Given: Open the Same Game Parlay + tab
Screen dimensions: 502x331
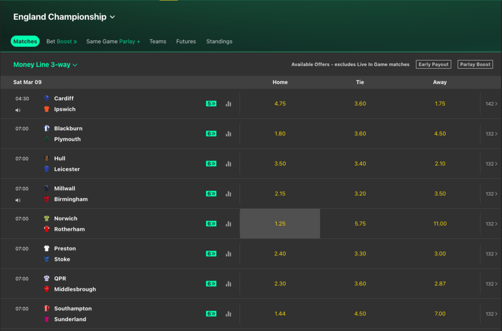Looking at the screenshot, I should click(x=113, y=42).
